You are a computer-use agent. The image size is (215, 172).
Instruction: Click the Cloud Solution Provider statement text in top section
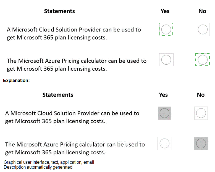click(x=74, y=33)
